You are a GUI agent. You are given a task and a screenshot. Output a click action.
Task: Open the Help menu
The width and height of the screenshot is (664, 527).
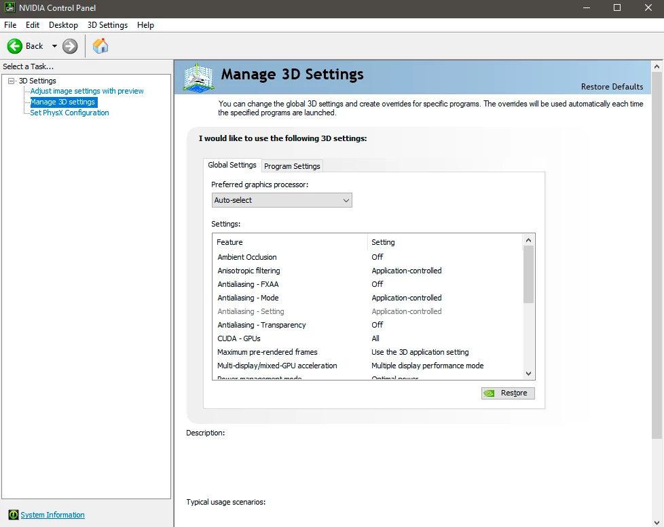coord(146,25)
